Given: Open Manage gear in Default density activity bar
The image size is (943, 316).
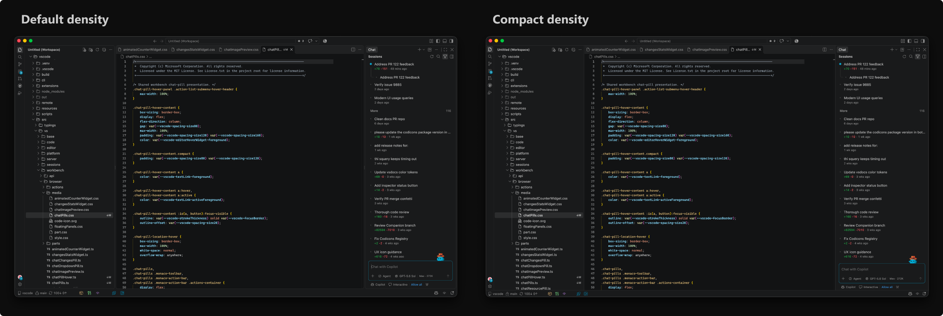Looking at the screenshot, I should tap(20, 284).
